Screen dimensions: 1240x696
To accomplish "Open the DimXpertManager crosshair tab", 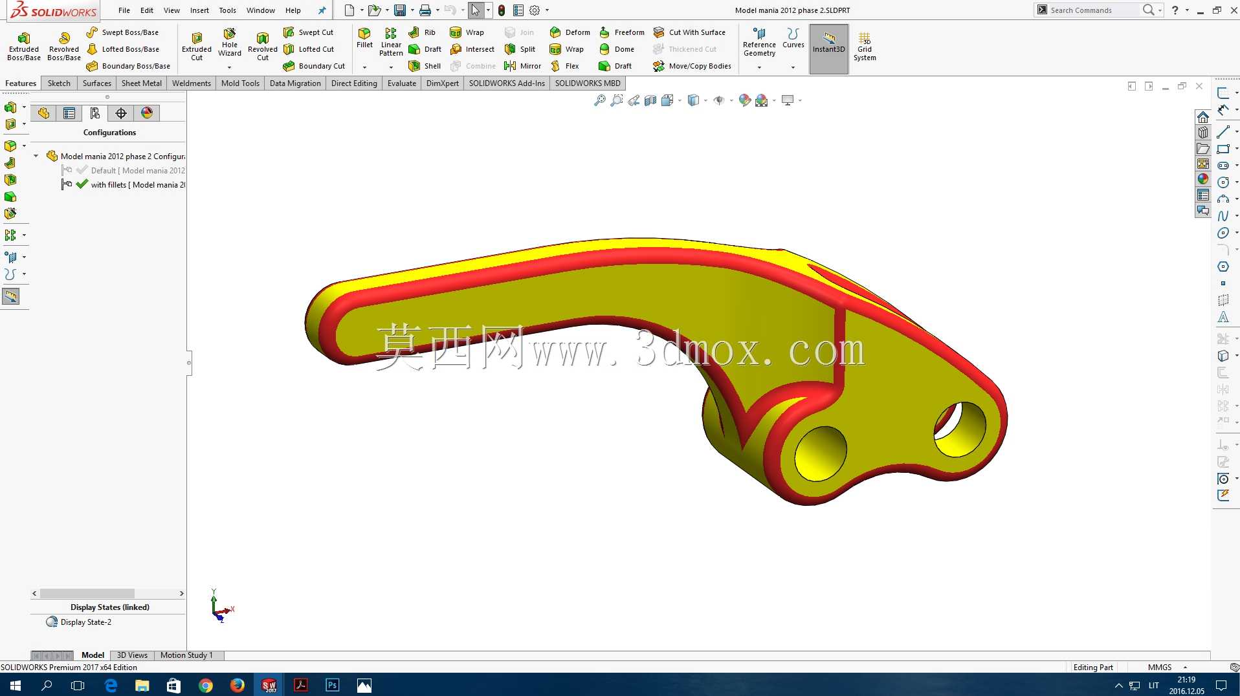I will pos(121,113).
